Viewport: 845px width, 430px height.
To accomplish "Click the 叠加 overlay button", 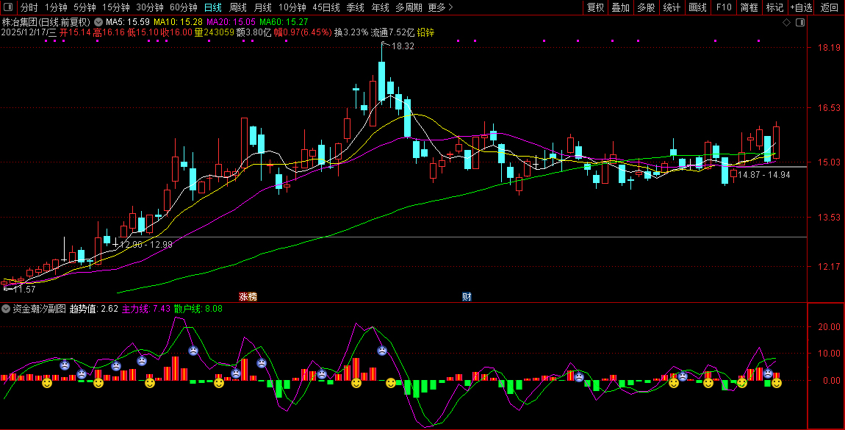I will pos(620,7).
